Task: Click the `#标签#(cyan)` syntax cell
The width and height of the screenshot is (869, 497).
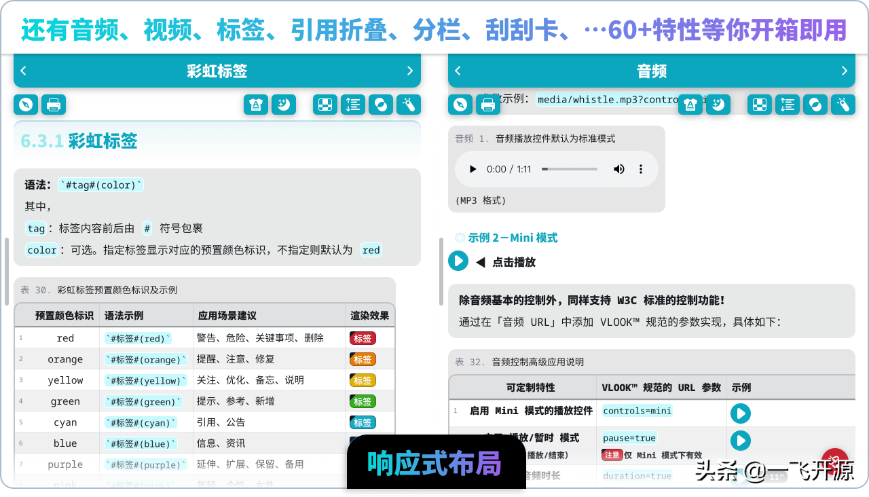Action: tap(141, 422)
